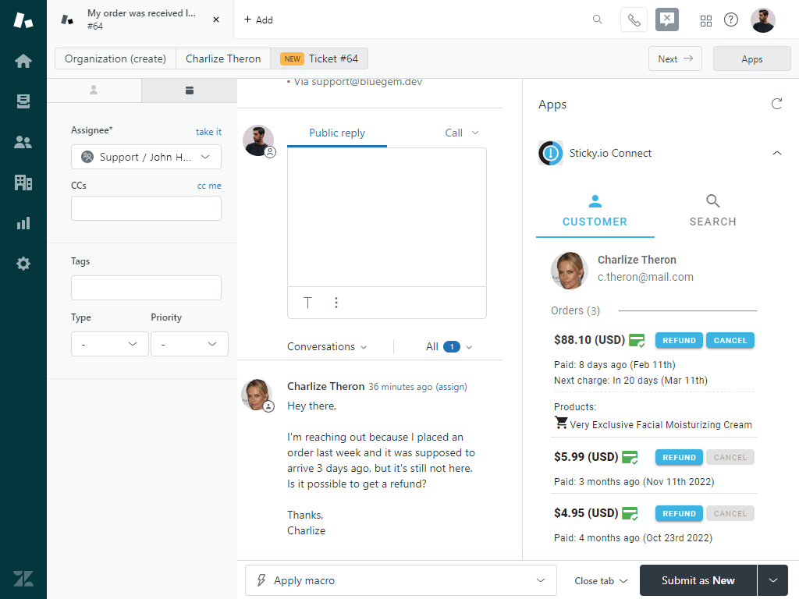This screenshot has width=799, height=599.
Task: Open text formatting options in reply
Action: 307,303
